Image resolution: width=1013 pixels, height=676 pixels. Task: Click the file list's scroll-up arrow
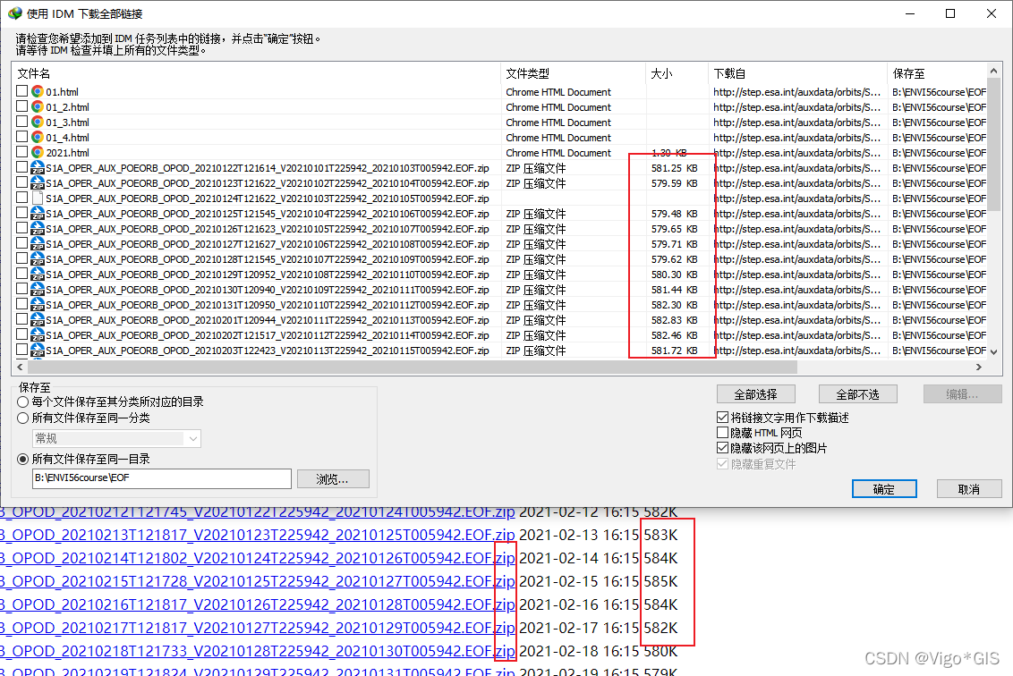(993, 71)
